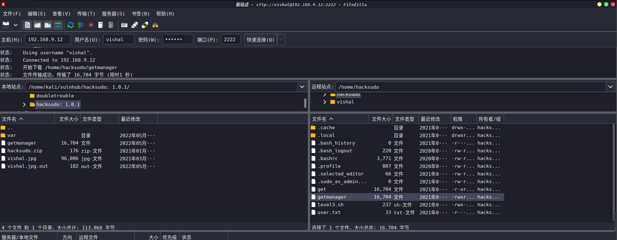Open directory listing filters dialog
Image resolution: width=617 pixels, height=240 pixels.
pyautogui.click(x=124, y=25)
